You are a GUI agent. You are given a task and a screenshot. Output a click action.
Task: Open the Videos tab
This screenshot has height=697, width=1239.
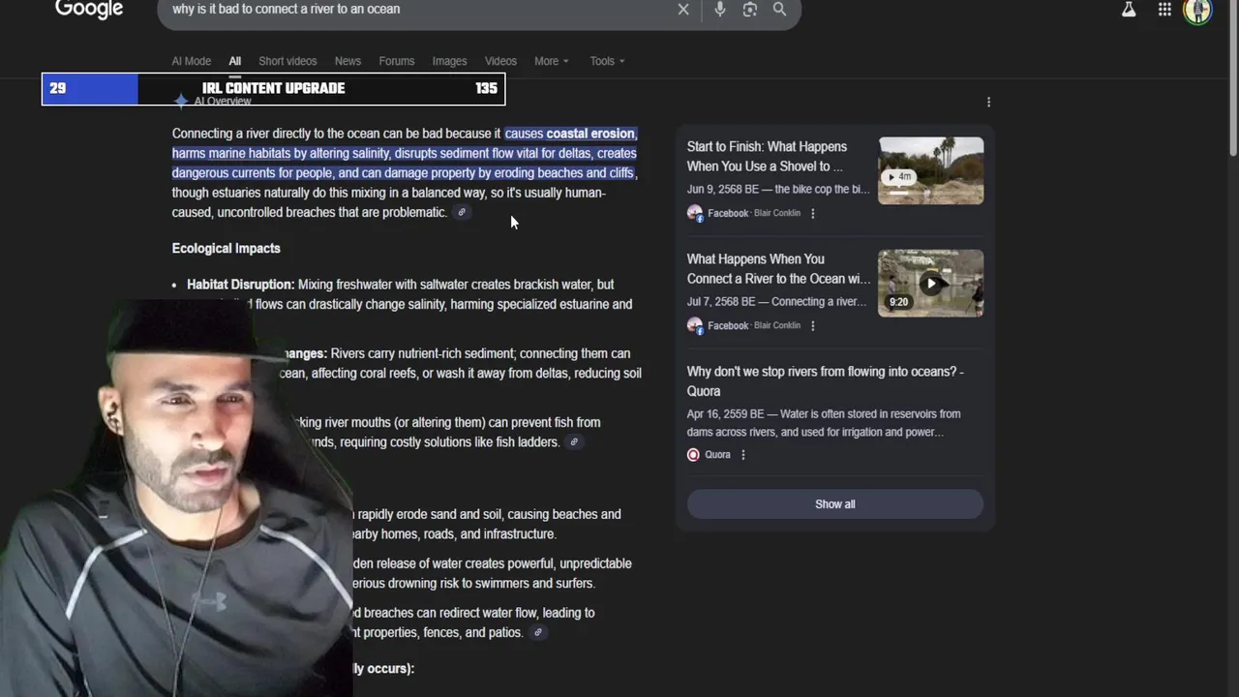500,61
